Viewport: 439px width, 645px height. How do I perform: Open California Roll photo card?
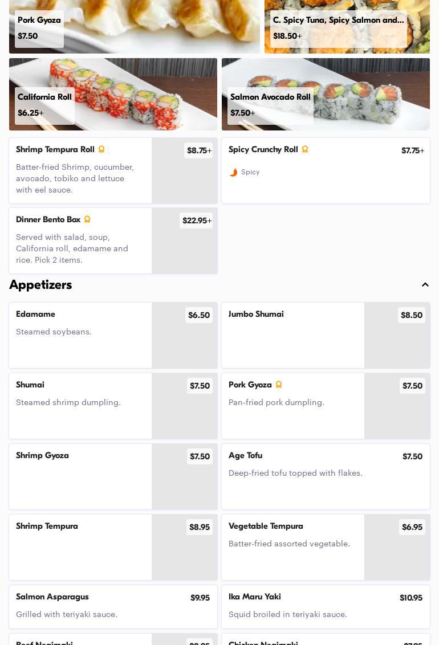click(113, 94)
